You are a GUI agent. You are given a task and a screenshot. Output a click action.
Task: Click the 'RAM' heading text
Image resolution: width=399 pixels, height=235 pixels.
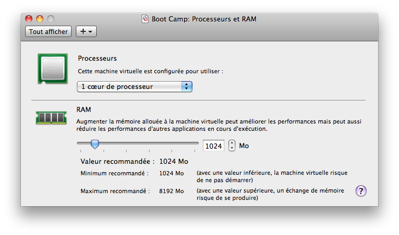84,109
